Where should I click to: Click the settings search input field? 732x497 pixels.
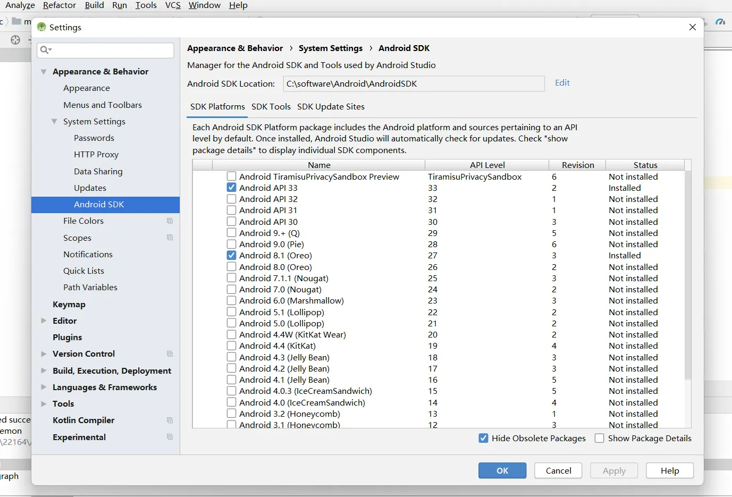(x=105, y=50)
